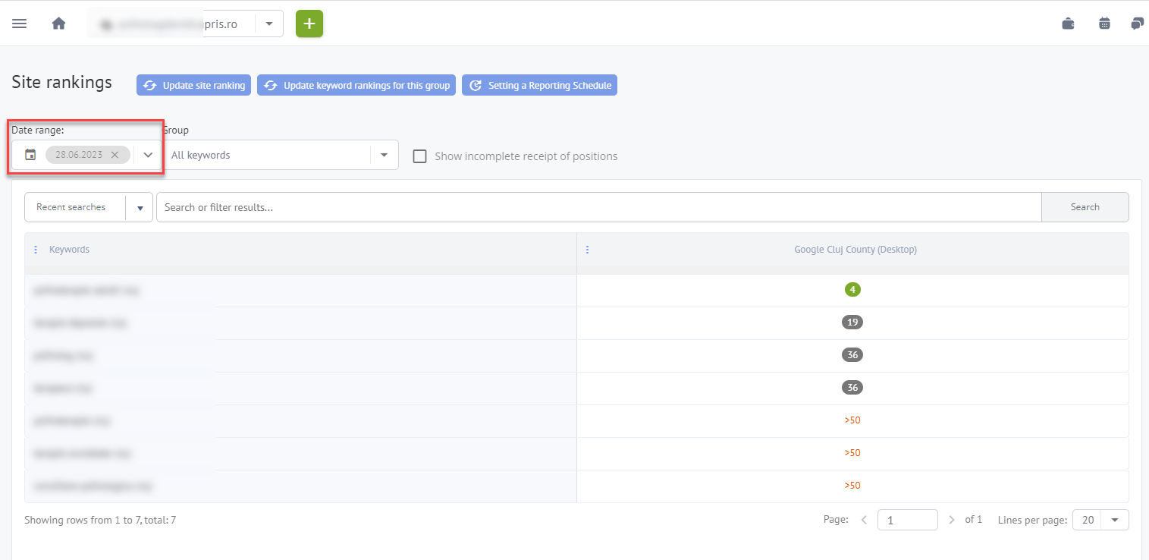Click Update site ranking button
The height and width of the screenshot is (560, 1149).
coord(194,86)
